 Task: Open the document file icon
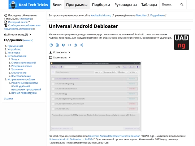[57, 45]
